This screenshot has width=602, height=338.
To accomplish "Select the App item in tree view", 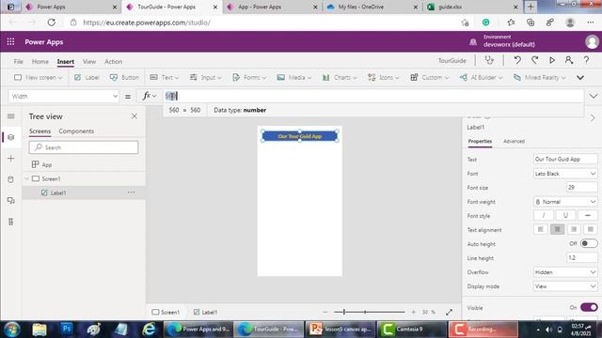I will click(47, 165).
